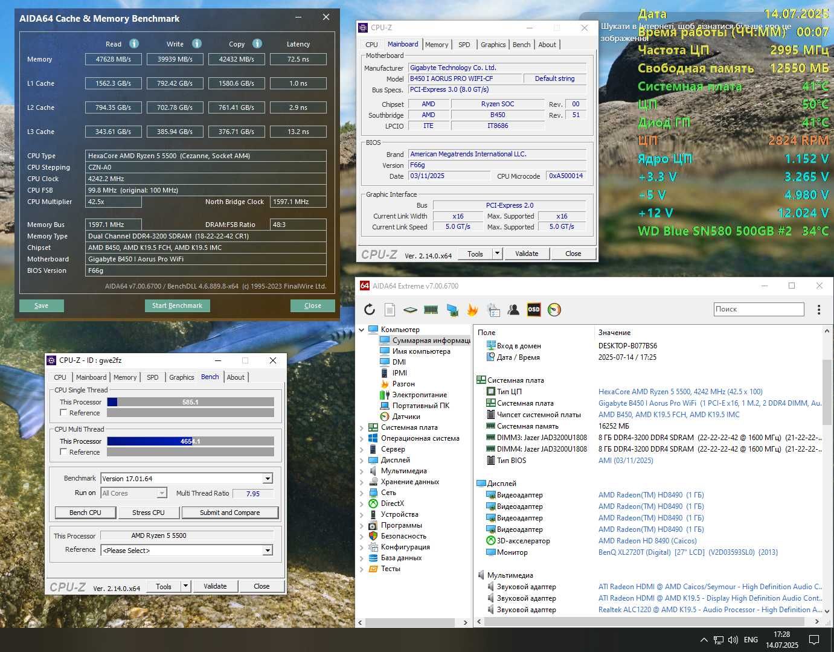Click the OSD panel icon in AIDA64 toolbar
The image size is (834, 652).
(x=534, y=310)
